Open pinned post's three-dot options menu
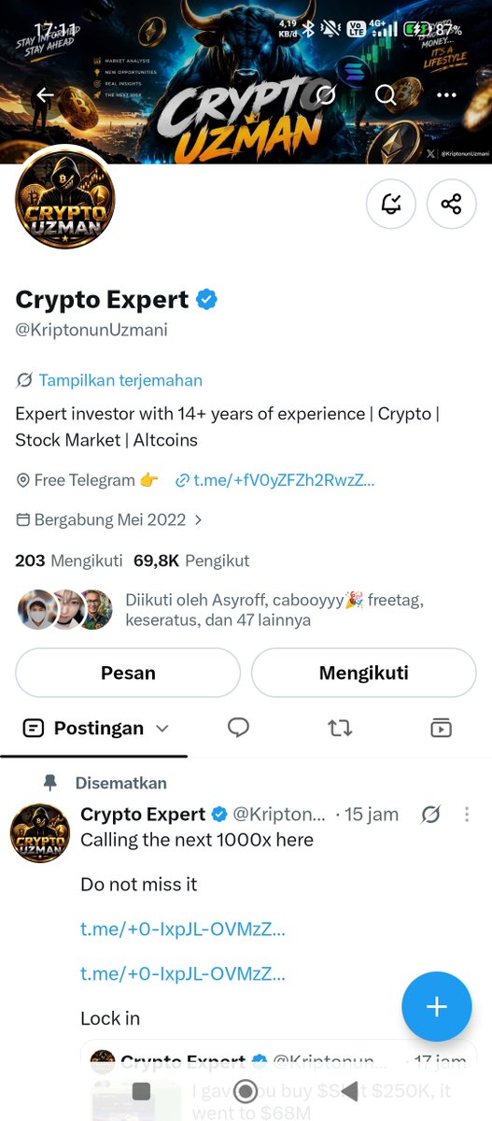 [x=467, y=815]
